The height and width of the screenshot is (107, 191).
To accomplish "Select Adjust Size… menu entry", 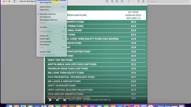I will pos(52,10).
